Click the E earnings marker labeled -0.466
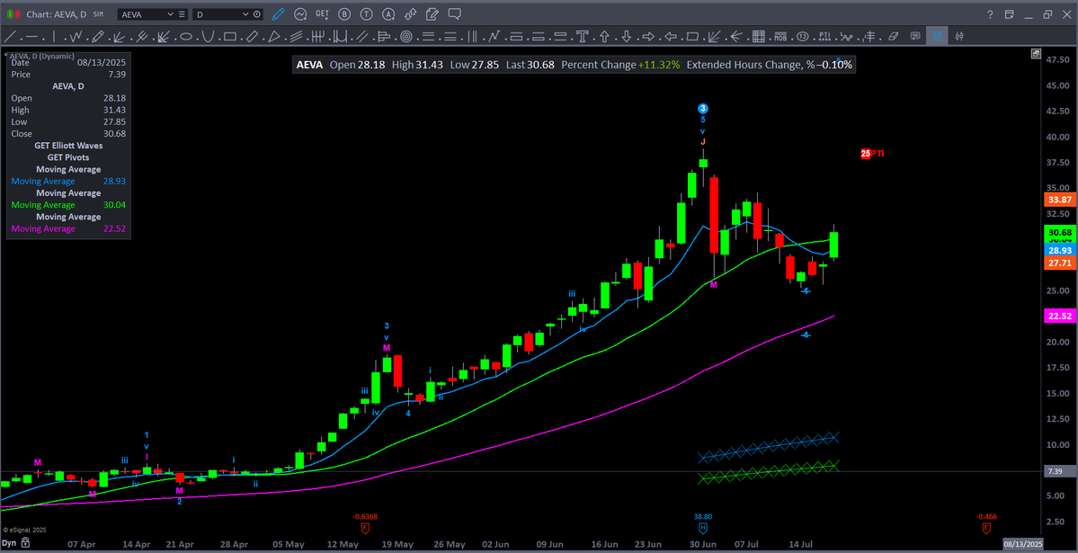This screenshot has width=1078, height=553. pos(986,528)
